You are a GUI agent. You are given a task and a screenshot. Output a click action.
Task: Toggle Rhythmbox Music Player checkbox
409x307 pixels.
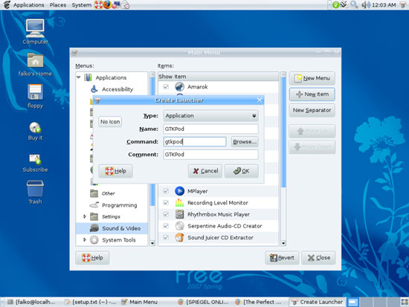166,214
